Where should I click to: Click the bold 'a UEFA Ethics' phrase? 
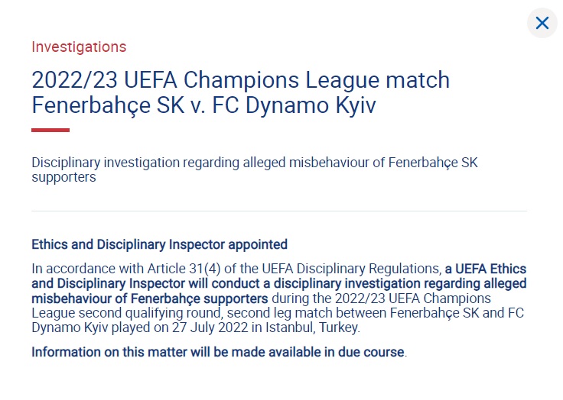click(486, 269)
